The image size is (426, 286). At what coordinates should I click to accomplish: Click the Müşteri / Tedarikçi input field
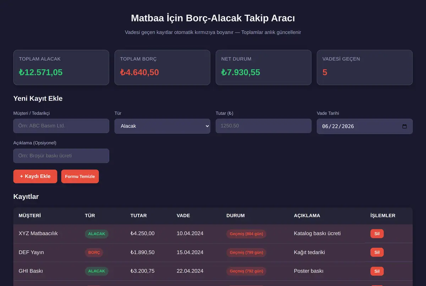61,126
